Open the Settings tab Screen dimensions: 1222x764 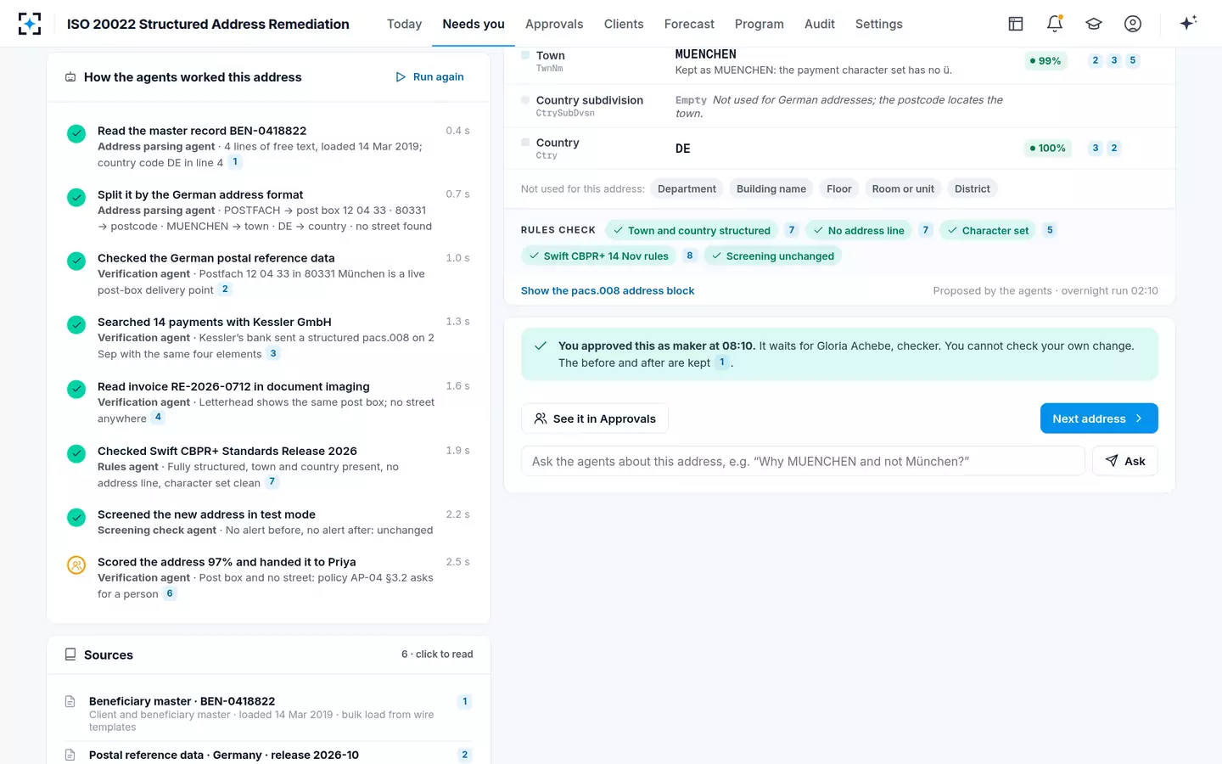[879, 24]
